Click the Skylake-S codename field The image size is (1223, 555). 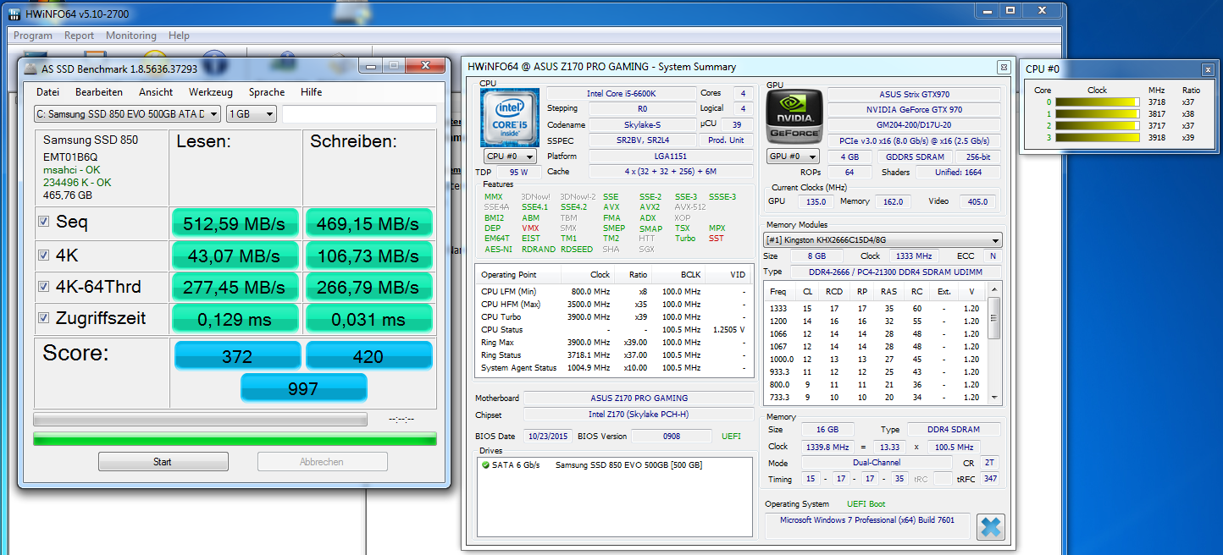643,124
